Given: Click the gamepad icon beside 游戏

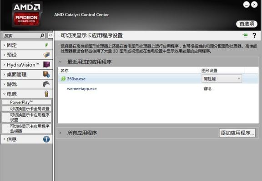Looking at the screenshot, I should coord(46,84).
